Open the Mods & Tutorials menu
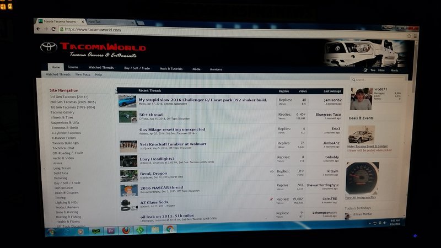The width and height of the screenshot is (441, 248). [x=171, y=68]
